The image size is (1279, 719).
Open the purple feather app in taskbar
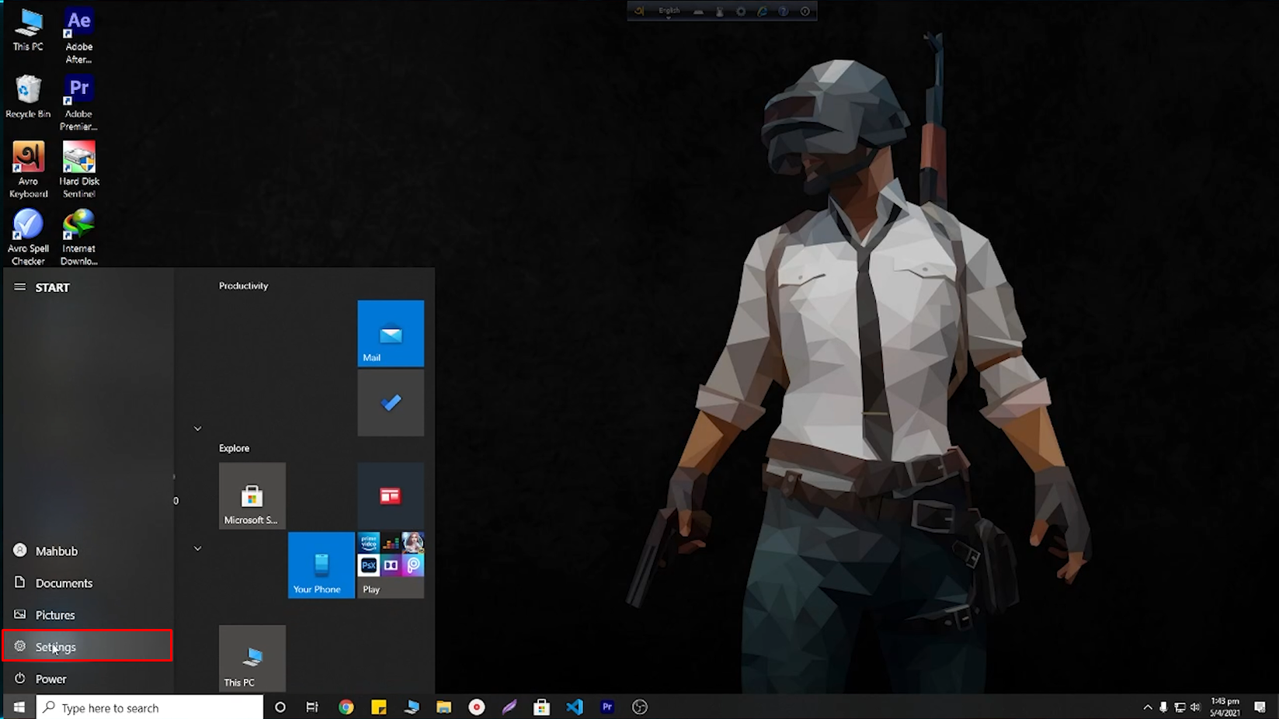coord(509,707)
